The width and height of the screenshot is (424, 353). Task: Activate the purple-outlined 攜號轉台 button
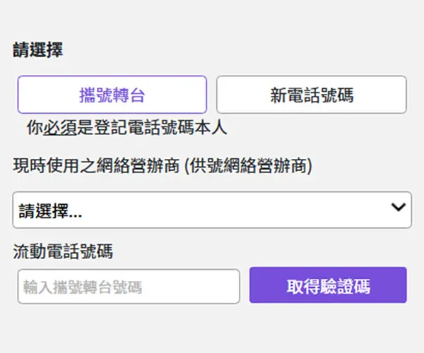112,95
